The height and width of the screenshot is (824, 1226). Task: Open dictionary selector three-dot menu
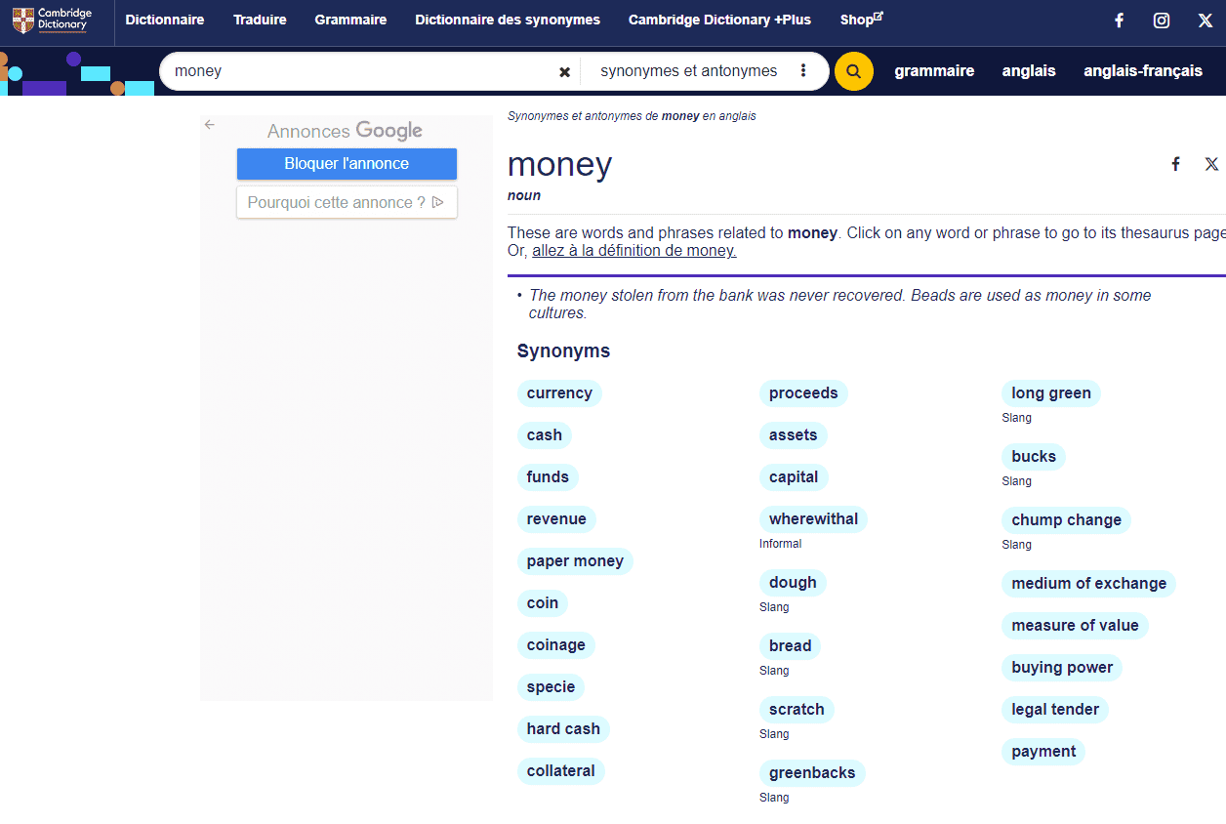(x=803, y=70)
